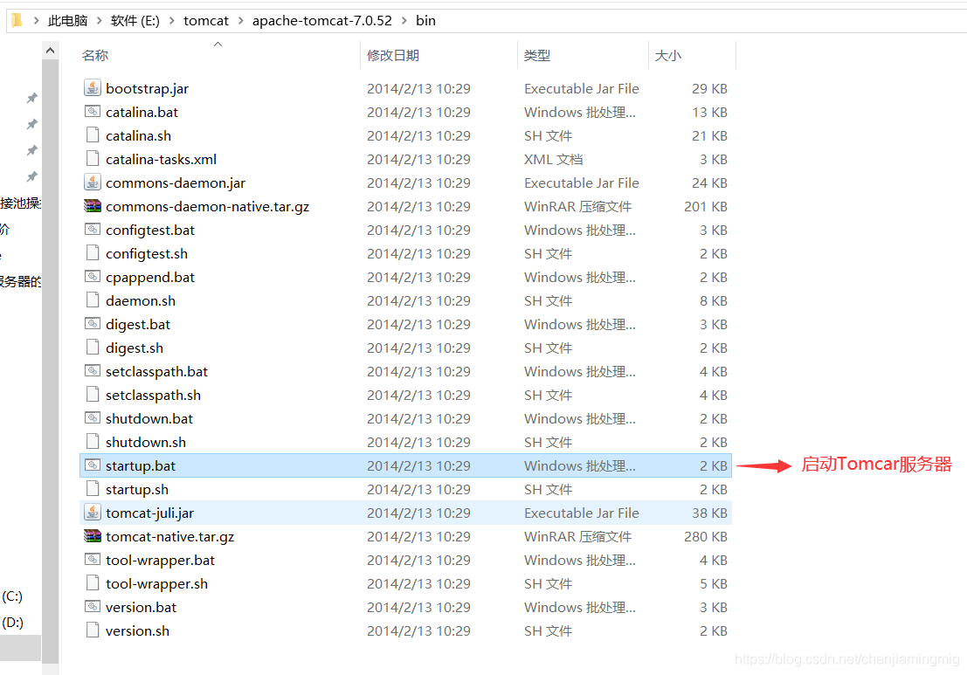This screenshot has height=675, width=967.
Task: Sort files by the 名称 column header
Action: pos(95,56)
